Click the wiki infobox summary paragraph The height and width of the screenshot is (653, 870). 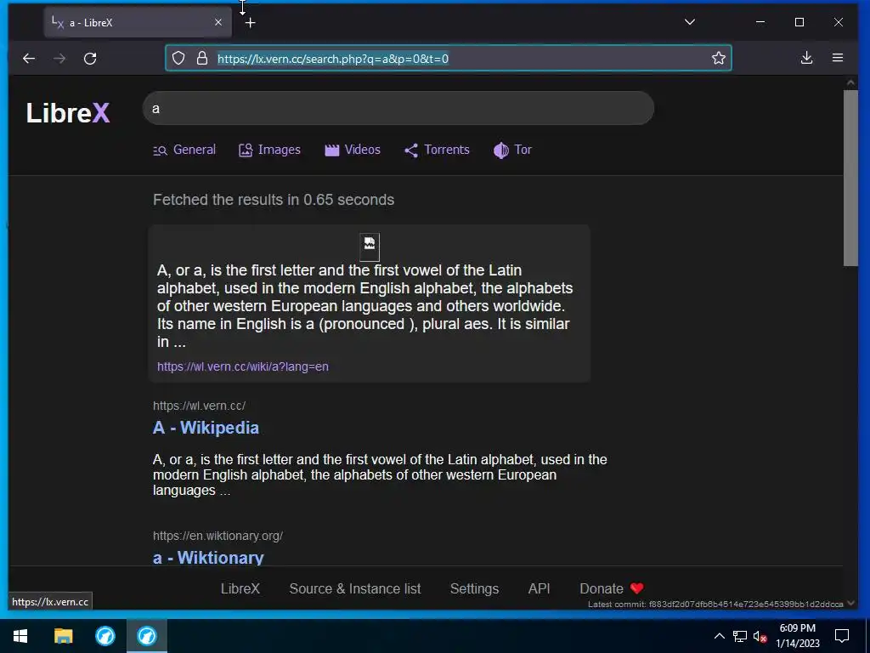click(364, 306)
